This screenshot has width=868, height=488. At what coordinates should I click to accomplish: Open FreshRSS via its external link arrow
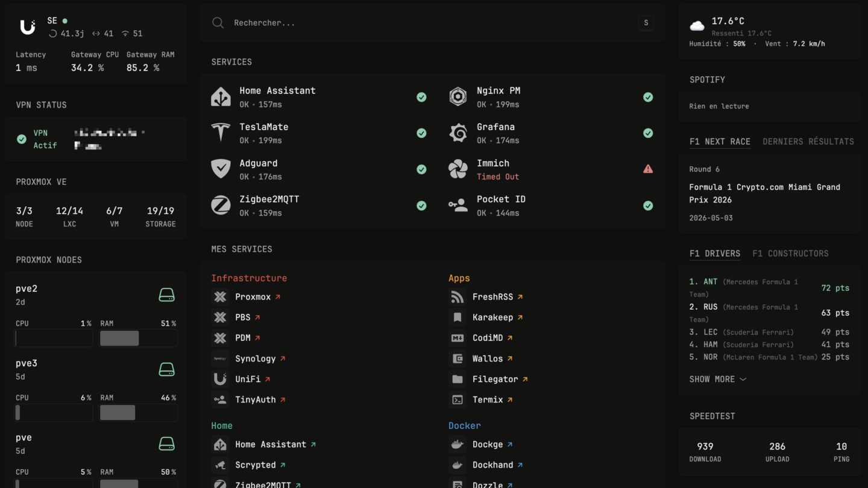[522, 296]
